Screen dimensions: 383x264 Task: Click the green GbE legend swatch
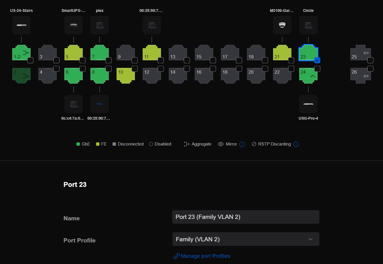point(78,144)
